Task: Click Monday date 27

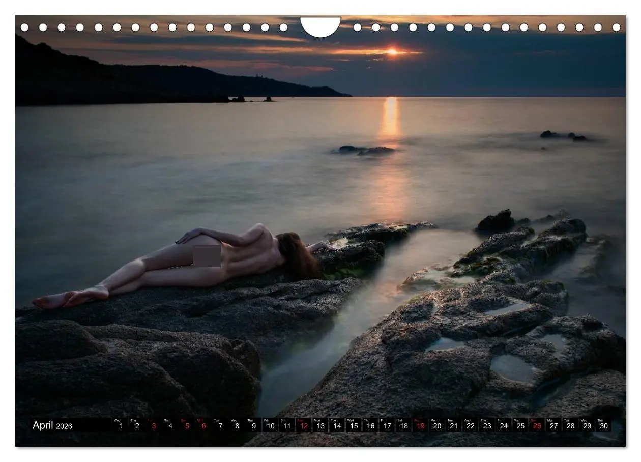Action: [x=553, y=425]
